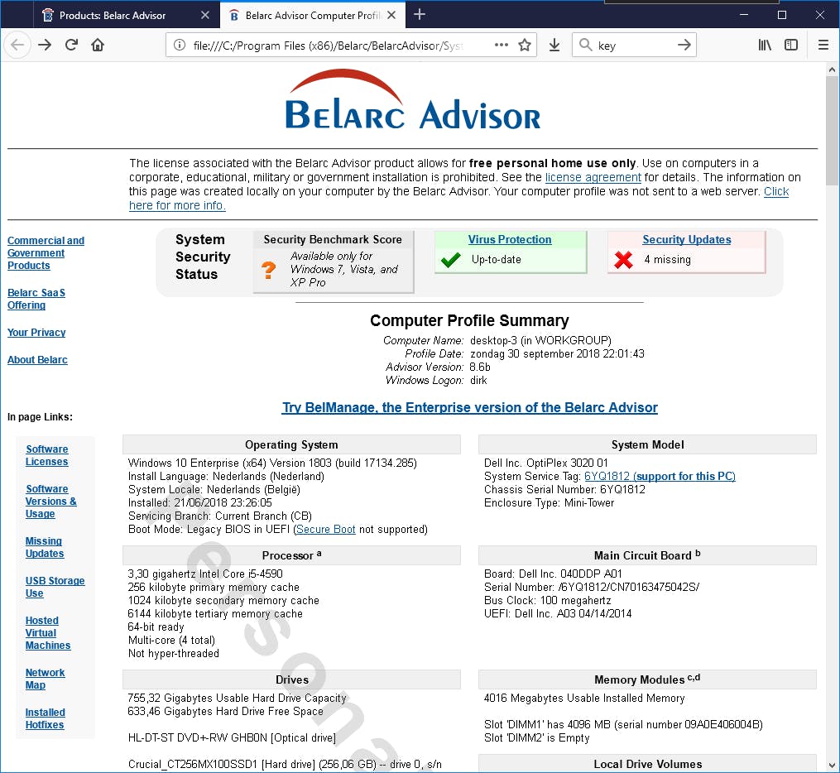Click the Main Circuit Board section header
The width and height of the screenshot is (840, 773).
647,555
